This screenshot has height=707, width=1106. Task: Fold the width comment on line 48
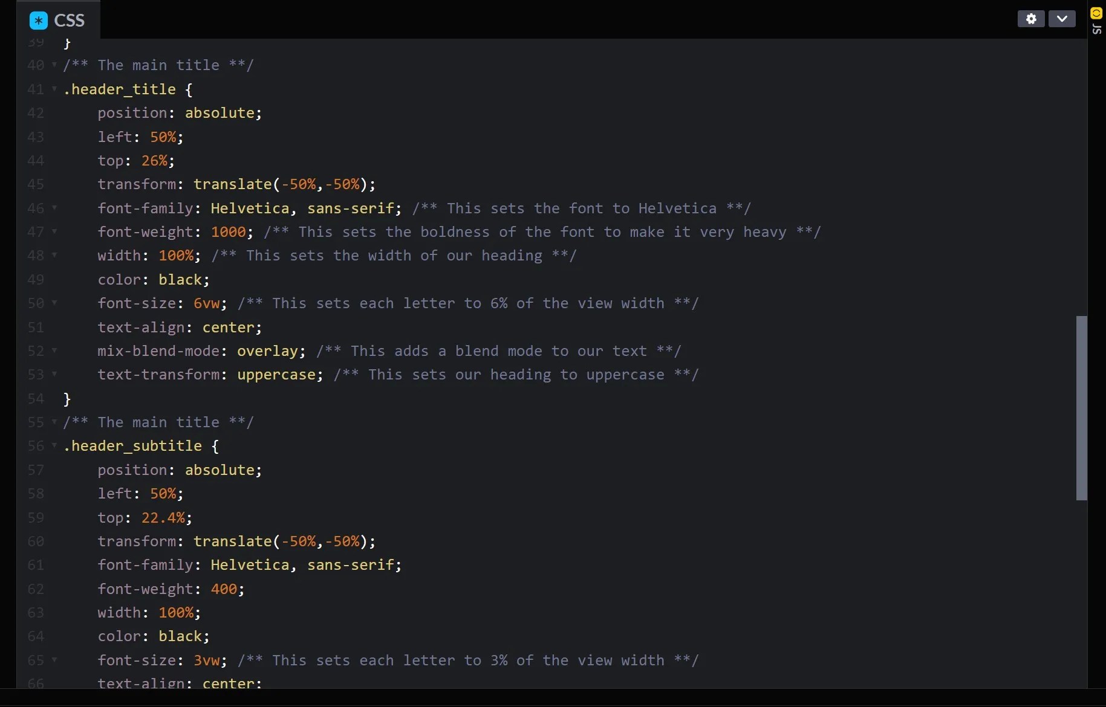click(x=54, y=256)
